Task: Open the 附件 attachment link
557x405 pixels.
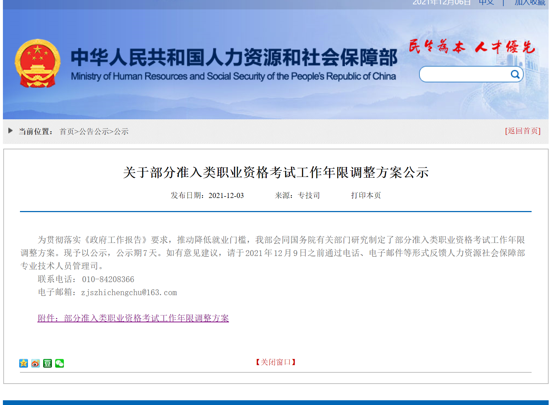Action: click(x=133, y=318)
